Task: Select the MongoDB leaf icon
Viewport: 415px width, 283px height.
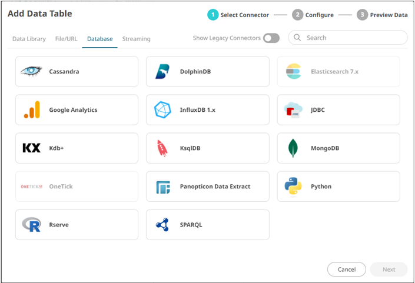Action: 293,148
